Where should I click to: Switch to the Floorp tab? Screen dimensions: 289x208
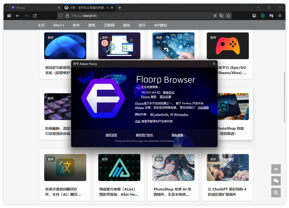tap(35, 8)
